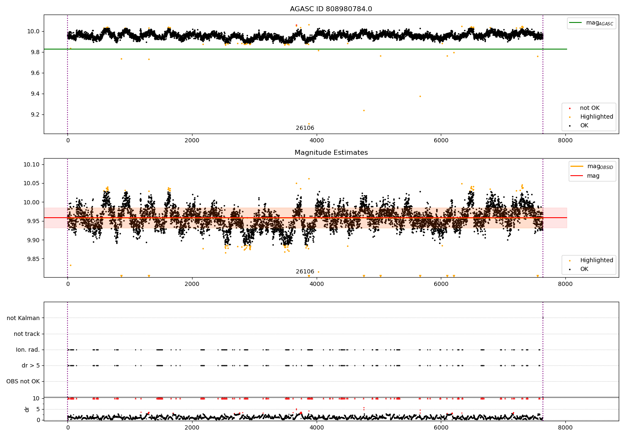Click the '26106' label in the top plot
This screenshot has height=437, width=625.
pyautogui.click(x=305, y=128)
